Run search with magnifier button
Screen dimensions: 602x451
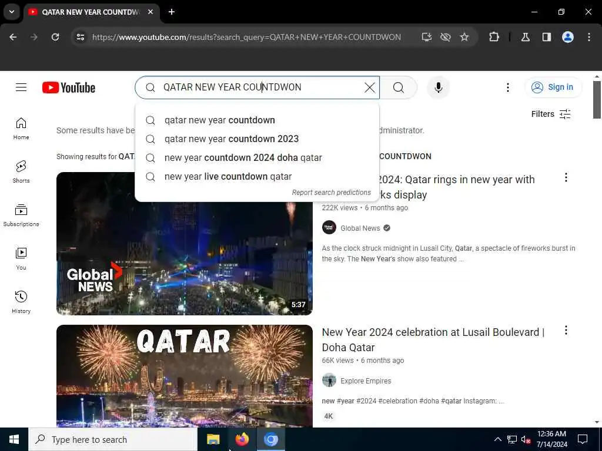(x=399, y=87)
